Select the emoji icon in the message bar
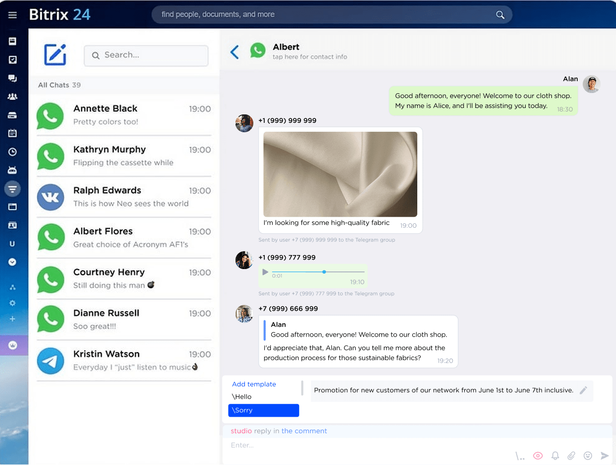Image resolution: width=616 pixels, height=465 pixels. (588, 455)
